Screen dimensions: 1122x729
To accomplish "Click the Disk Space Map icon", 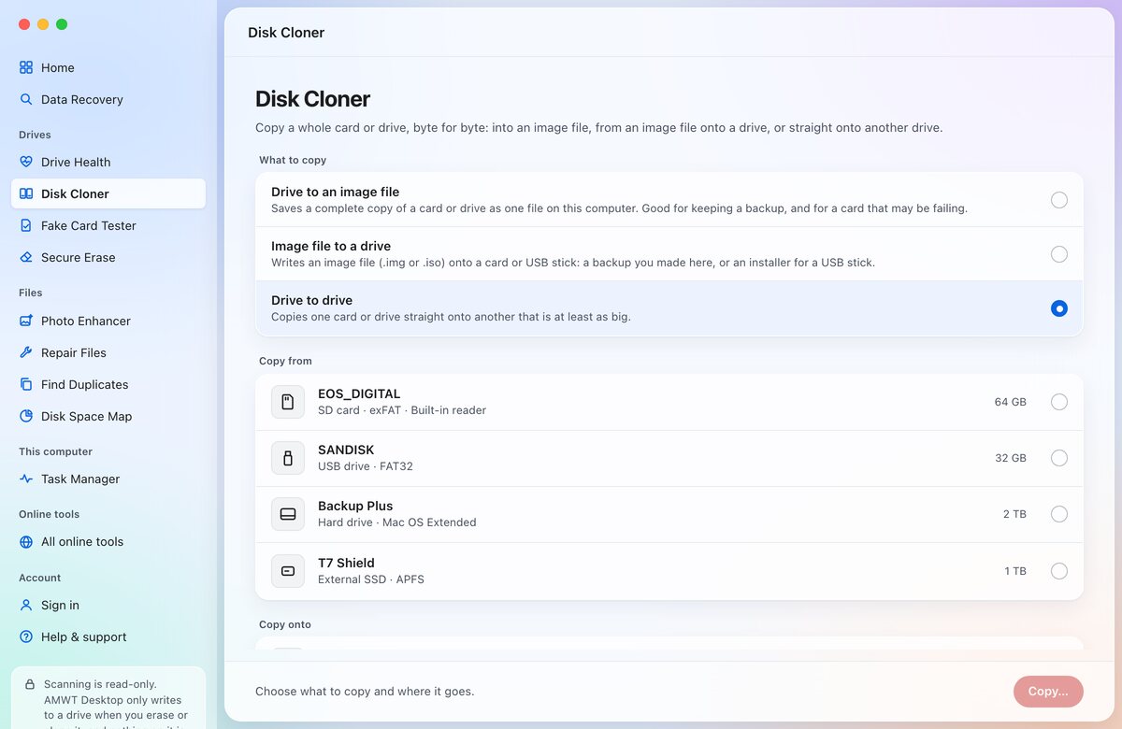I will [26, 416].
